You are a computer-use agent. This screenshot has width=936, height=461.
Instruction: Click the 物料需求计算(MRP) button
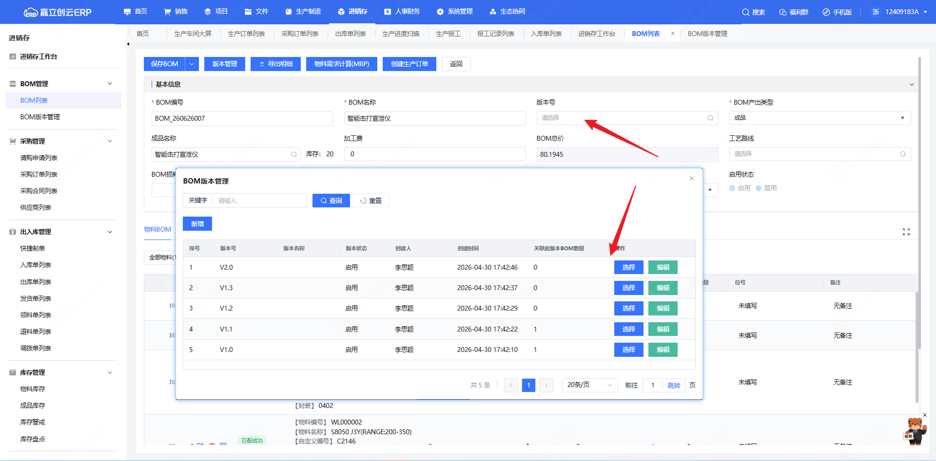coord(342,64)
